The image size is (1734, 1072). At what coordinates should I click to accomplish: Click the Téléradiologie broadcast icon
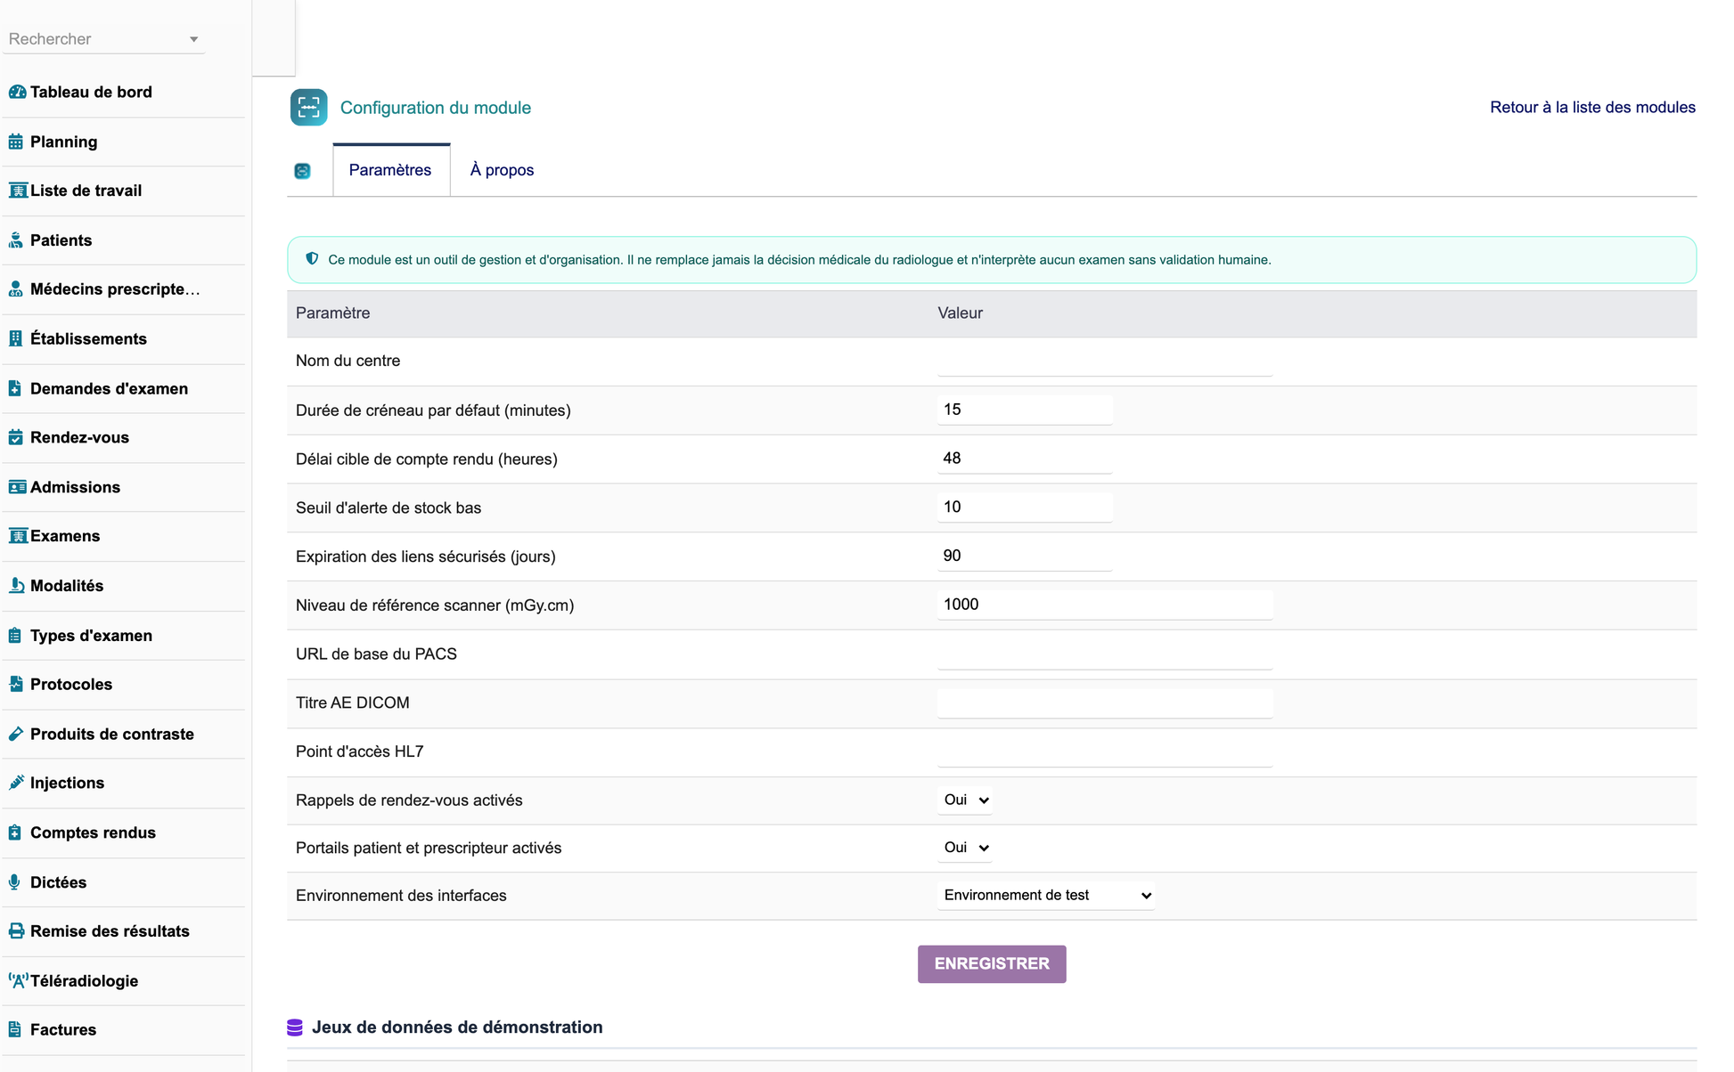18,981
